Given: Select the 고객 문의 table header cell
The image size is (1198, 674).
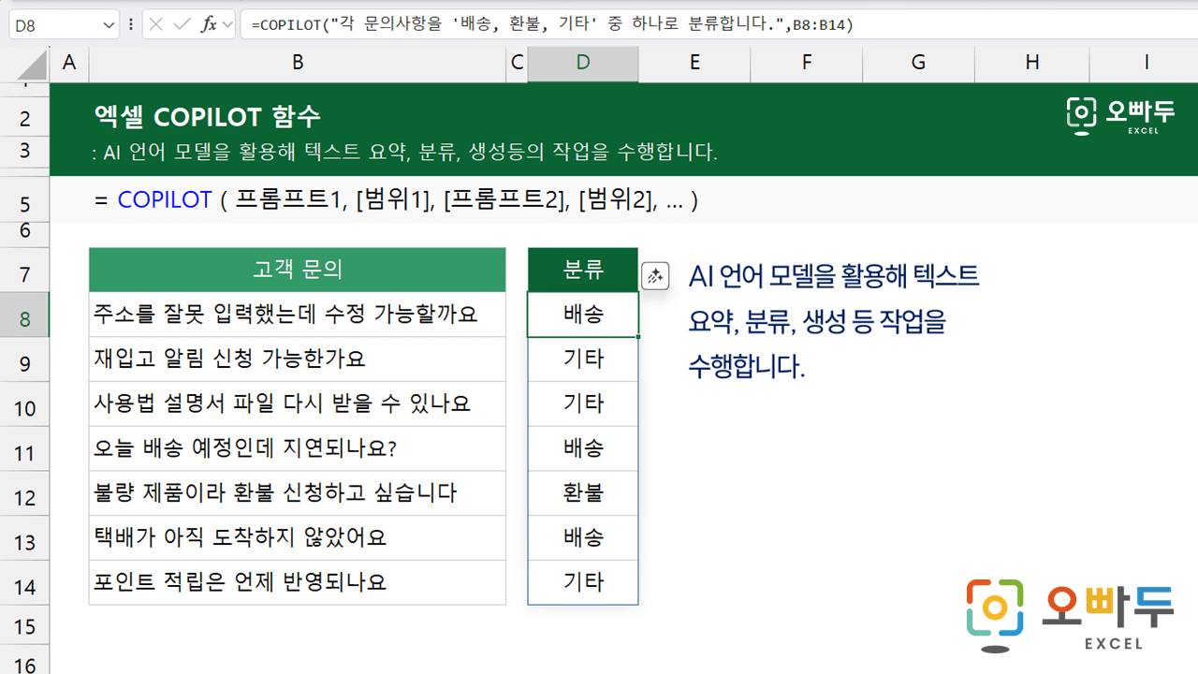Looking at the screenshot, I should click(298, 271).
